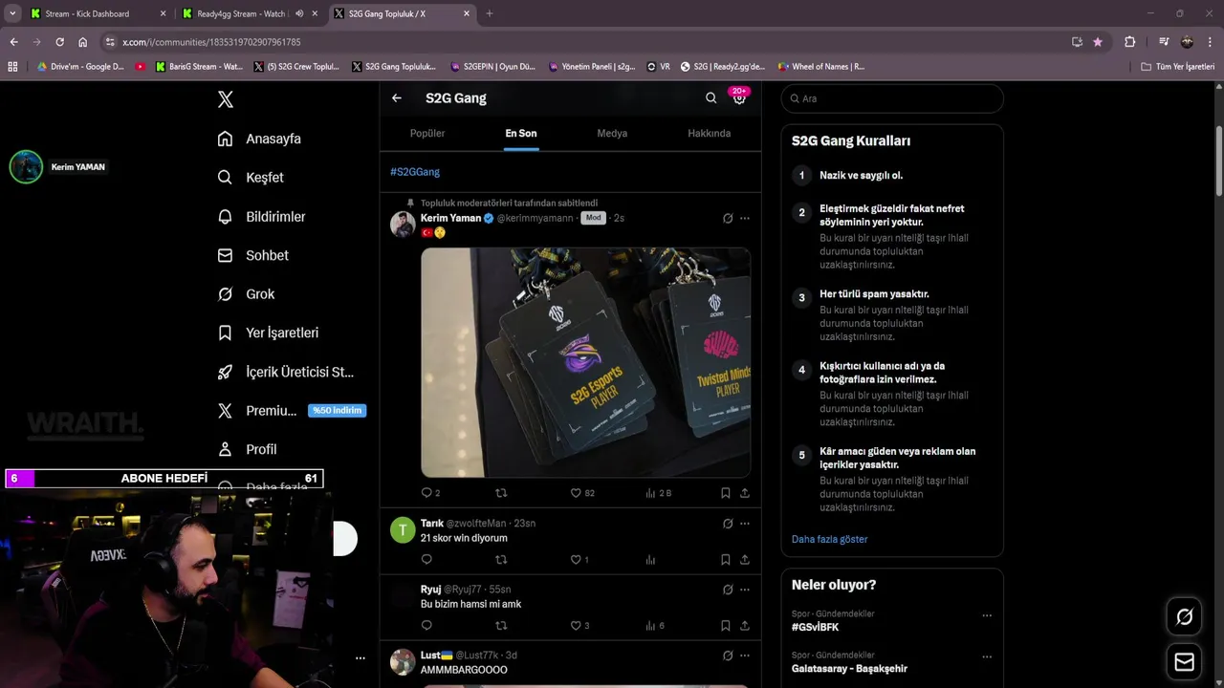Switch to Ready4gg Stream browser tab
Screen dimensions: 1224x688
coord(251,13)
